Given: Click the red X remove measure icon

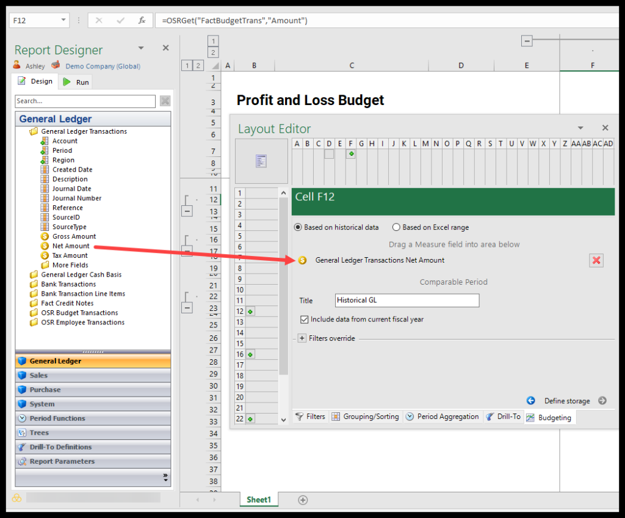Looking at the screenshot, I should tap(596, 260).
